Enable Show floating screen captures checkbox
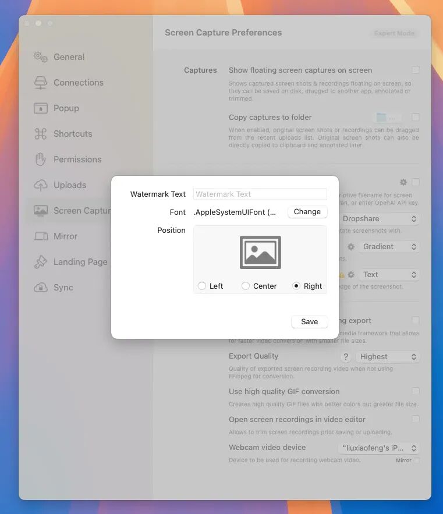This screenshot has height=514, width=443. tap(416, 70)
